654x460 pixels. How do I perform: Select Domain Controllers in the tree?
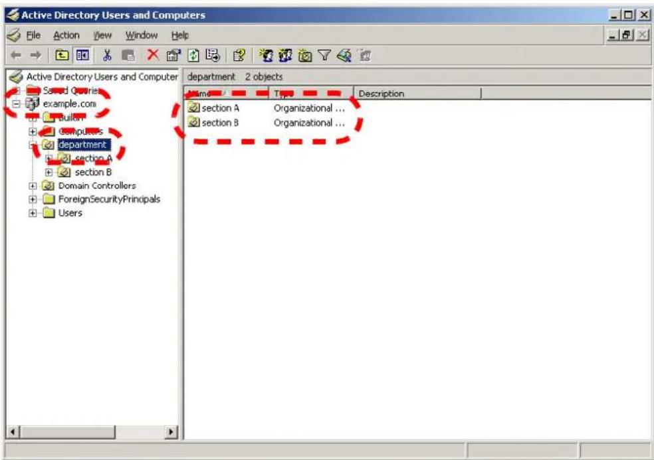(97, 186)
